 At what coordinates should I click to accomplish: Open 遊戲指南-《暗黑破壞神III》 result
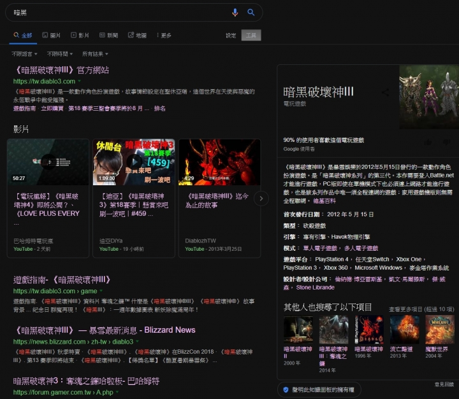tap(62, 280)
